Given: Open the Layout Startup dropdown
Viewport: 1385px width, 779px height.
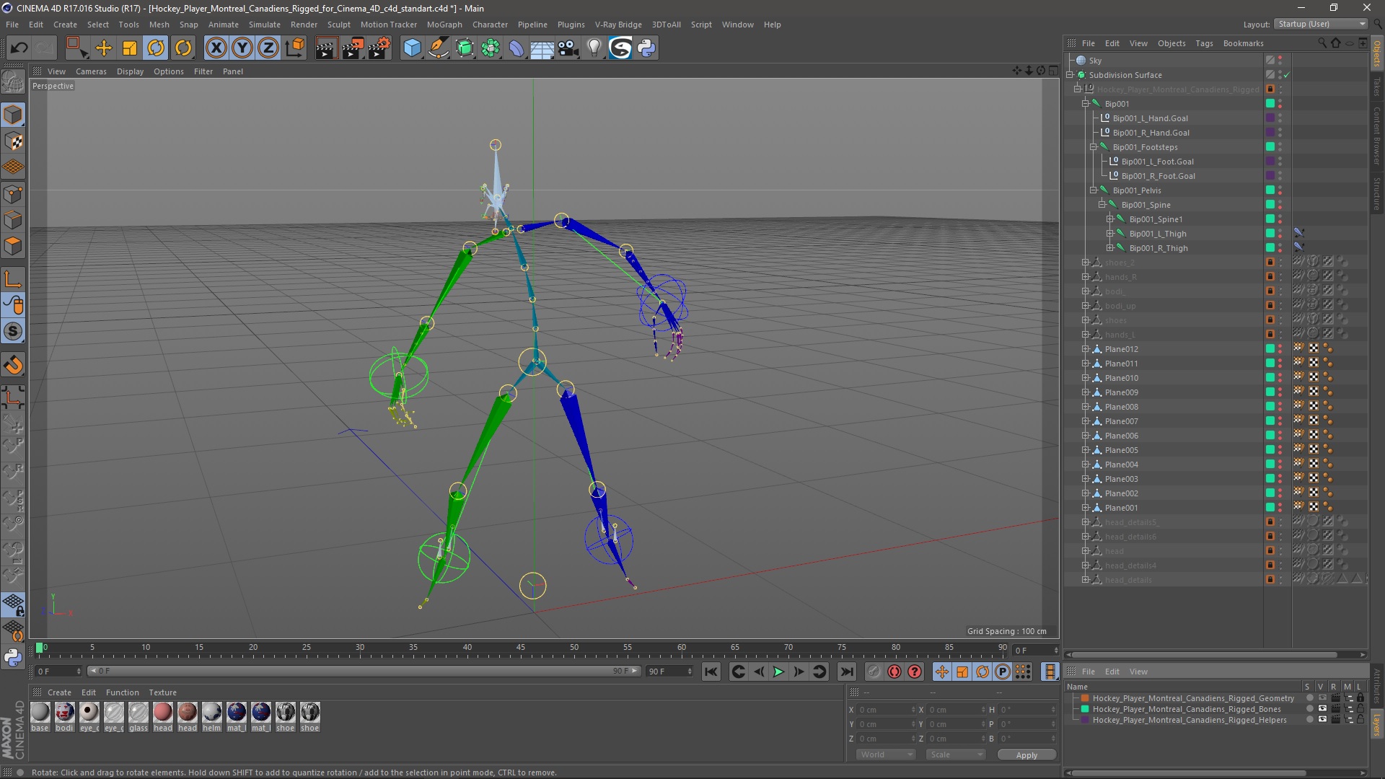Looking at the screenshot, I should [1321, 24].
